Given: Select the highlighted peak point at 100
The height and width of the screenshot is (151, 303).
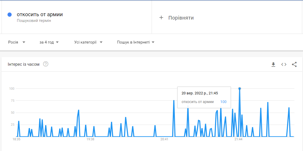Looking at the screenshot, I should 240,89.
